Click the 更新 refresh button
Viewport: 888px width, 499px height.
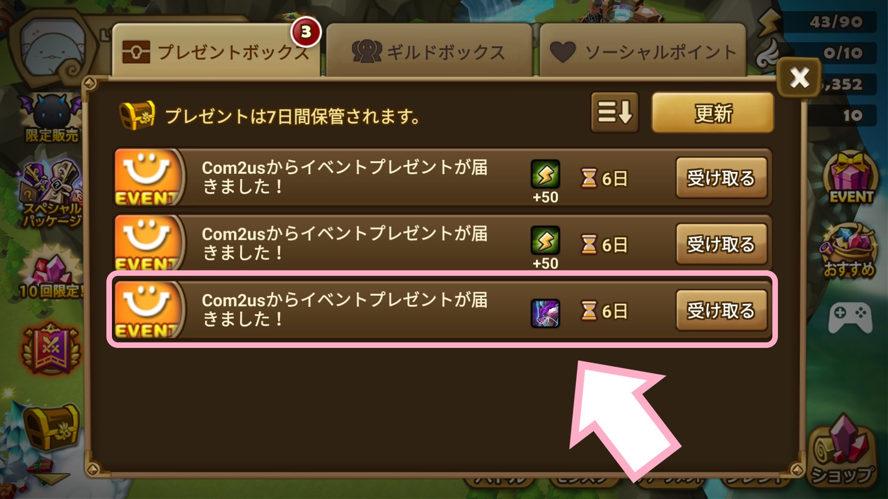tap(713, 112)
